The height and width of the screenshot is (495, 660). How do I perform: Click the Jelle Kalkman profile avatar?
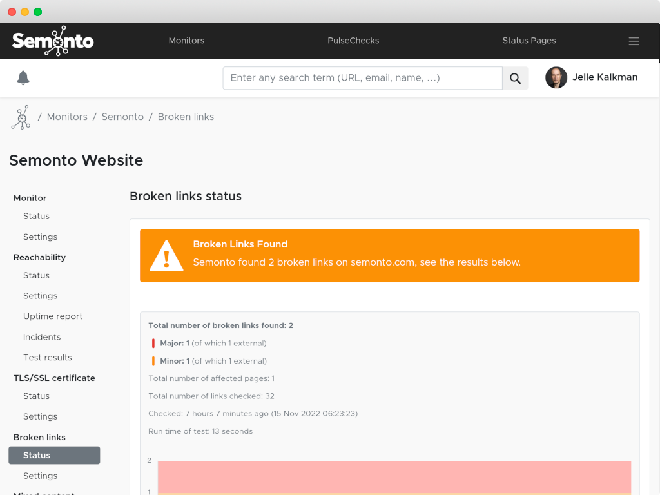coord(556,78)
